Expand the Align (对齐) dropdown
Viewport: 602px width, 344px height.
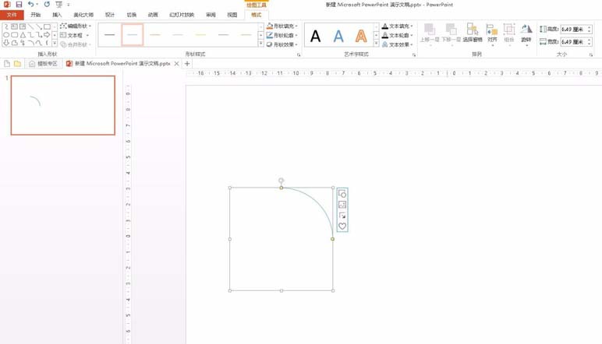[x=492, y=33]
